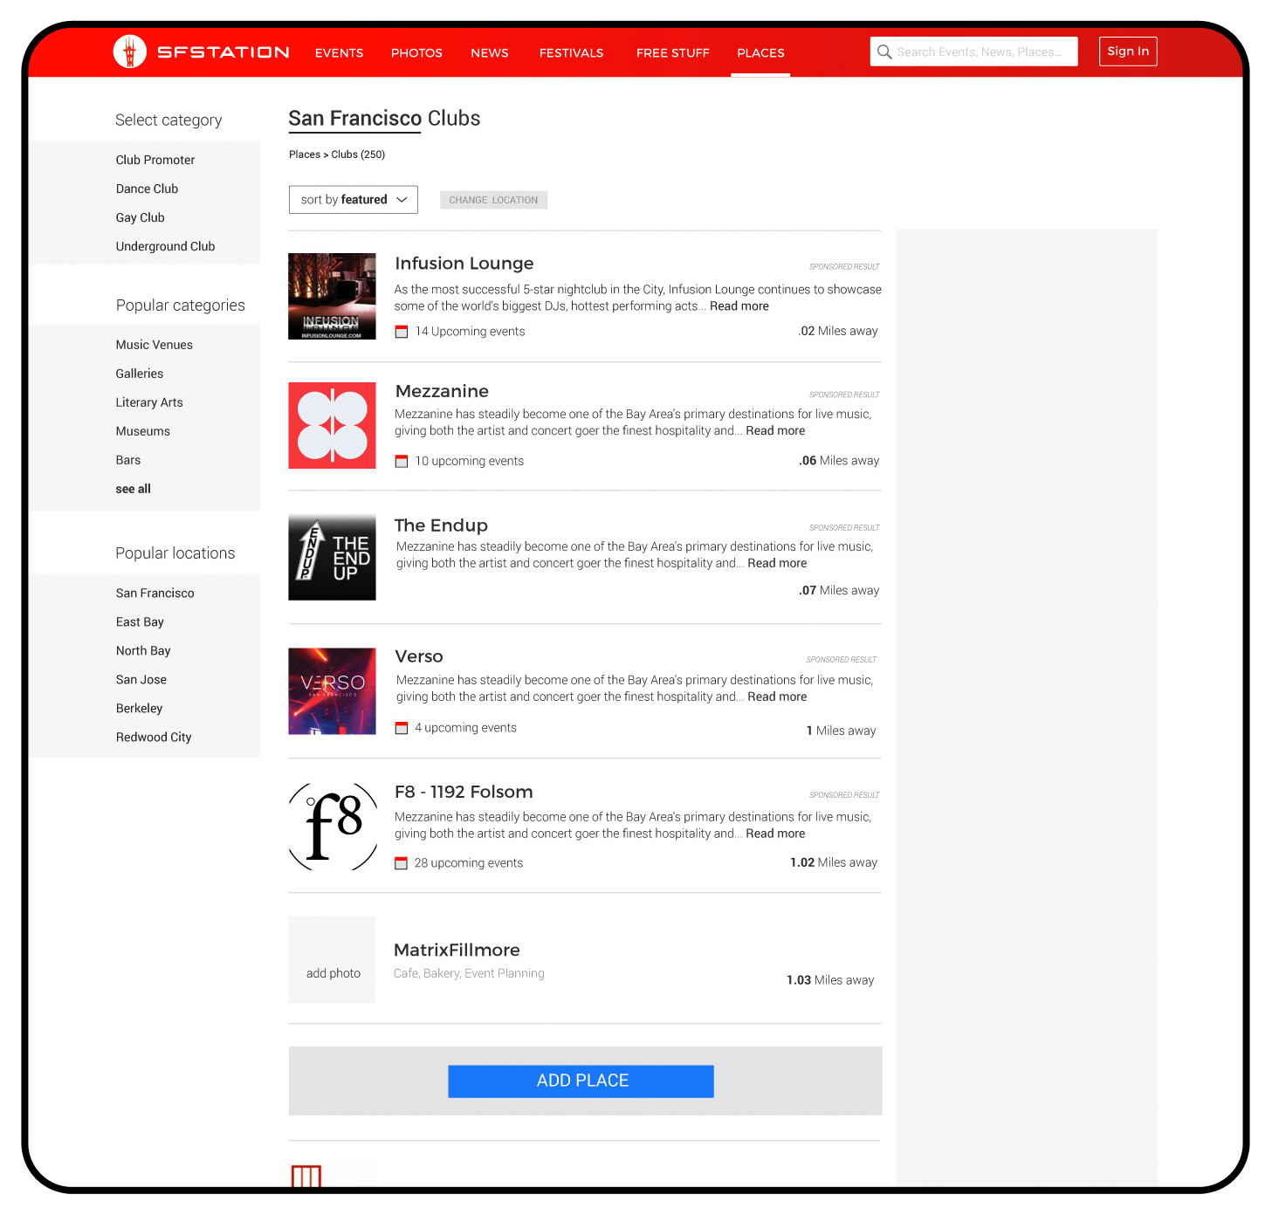
Task: Click calendar icon beside 4 upcoming events
Action: [402, 728]
